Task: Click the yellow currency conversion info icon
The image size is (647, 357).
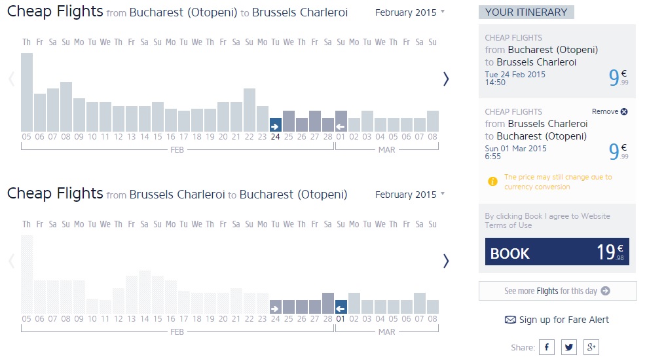Action: coord(493,181)
